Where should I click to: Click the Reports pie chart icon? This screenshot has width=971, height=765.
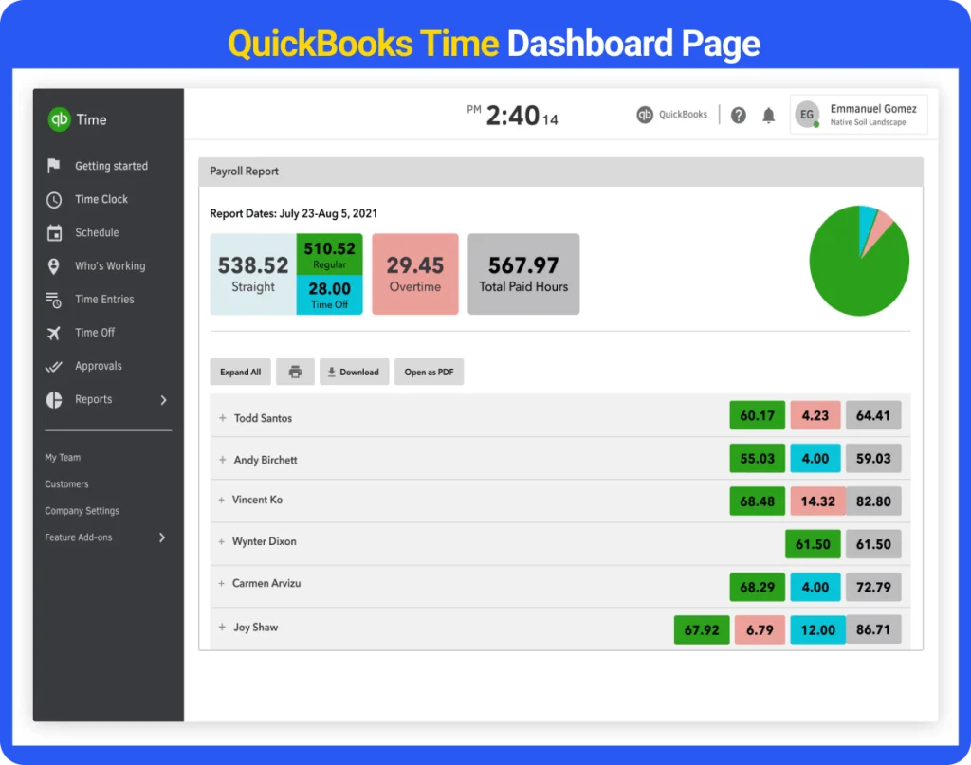click(x=54, y=400)
